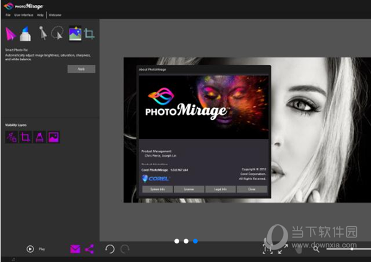Toggle crop visibility layer
Viewport: 371px width, 262px height.
pos(25,137)
